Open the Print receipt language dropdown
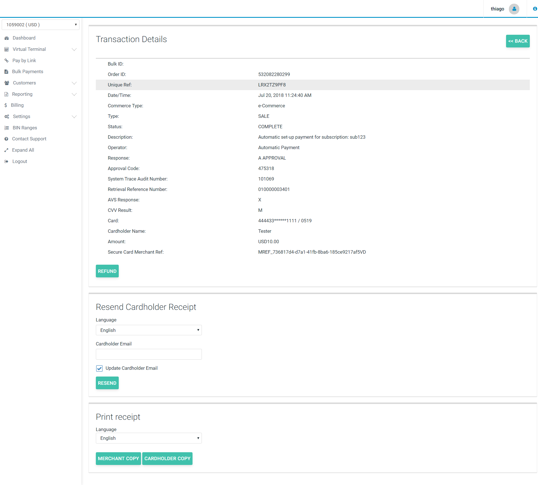This screenshot has height=485, width=538. 149,438
